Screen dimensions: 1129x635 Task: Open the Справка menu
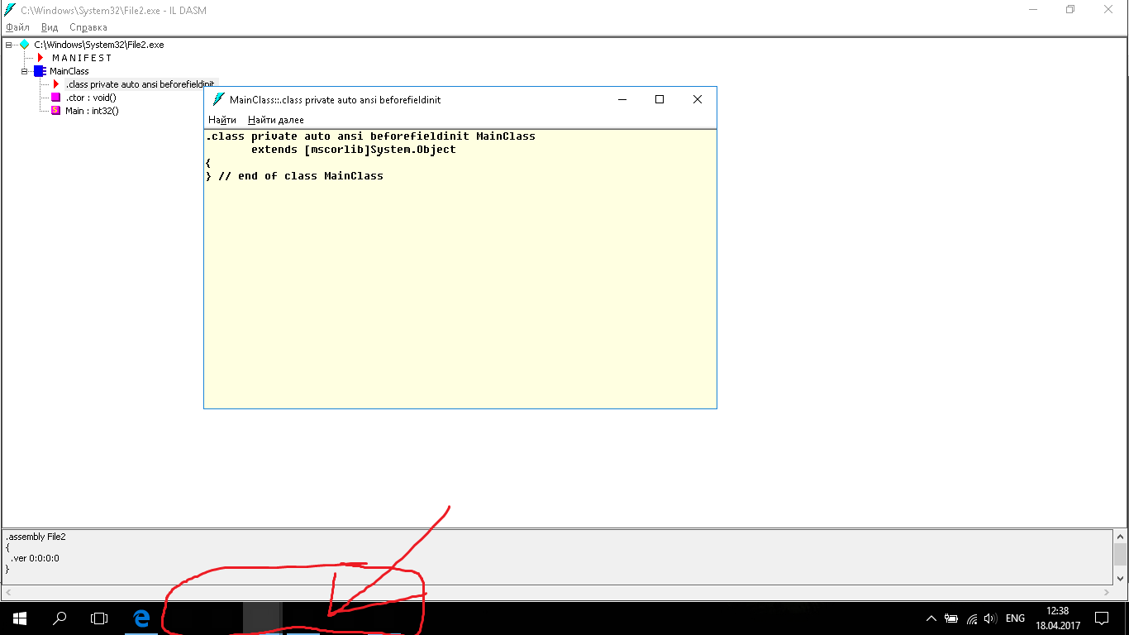(x=88, y=27)
